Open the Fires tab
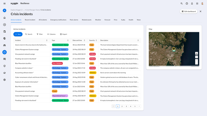The height and width of the screenshot is (116, 207). click(x=116, y=20)
